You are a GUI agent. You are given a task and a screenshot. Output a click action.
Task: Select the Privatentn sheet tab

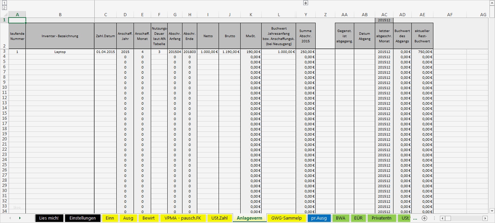(381, 218)
